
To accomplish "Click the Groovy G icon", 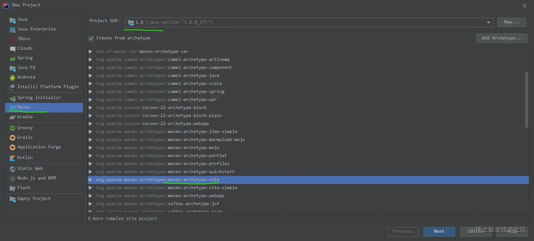I will click(x=12, y=128).
